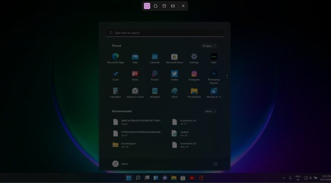Image resolution: width=331 pixels, height=183 pixels.
Task: Open the Twitter app
Action: (175, 76)
